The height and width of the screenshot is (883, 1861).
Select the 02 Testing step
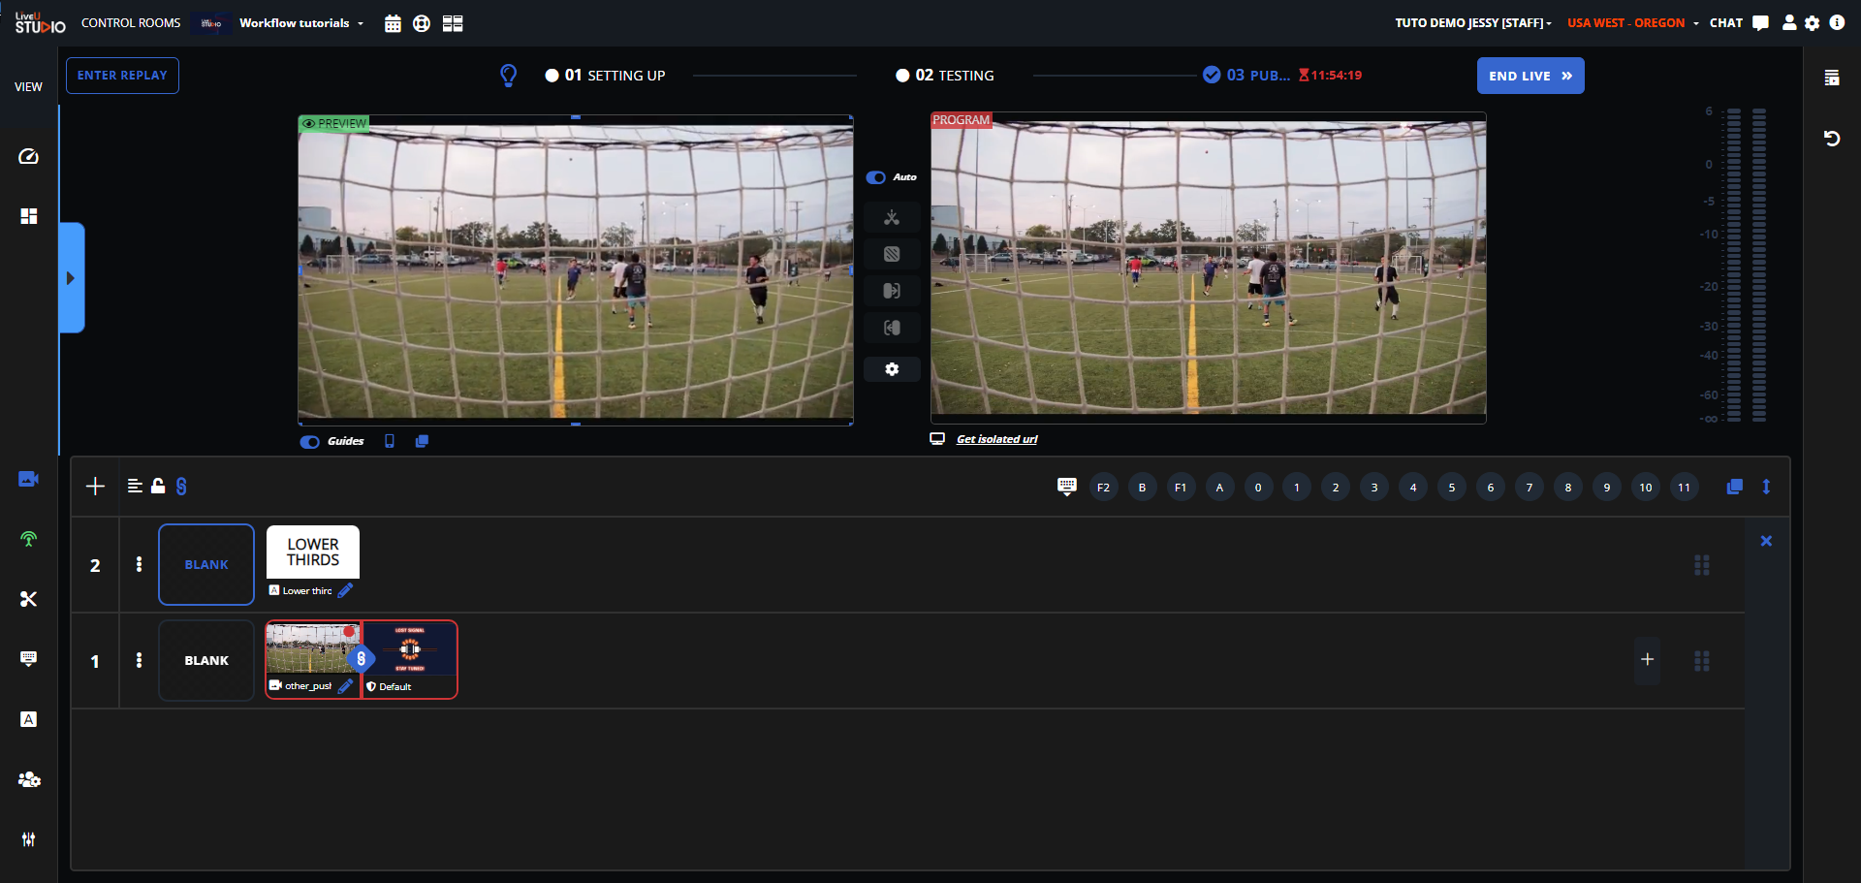[x=945, y=76]
